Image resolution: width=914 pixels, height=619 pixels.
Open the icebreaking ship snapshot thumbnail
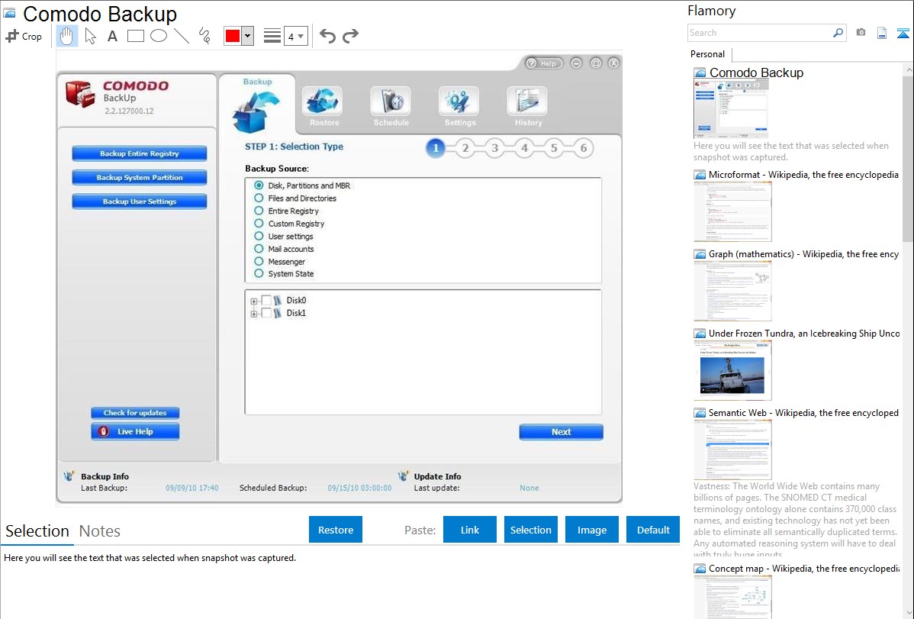[732, 370]
